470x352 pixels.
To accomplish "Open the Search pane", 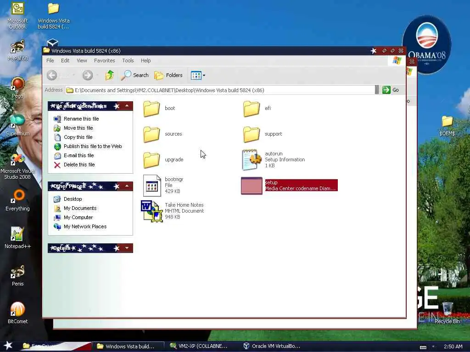I will click(135, 75).
